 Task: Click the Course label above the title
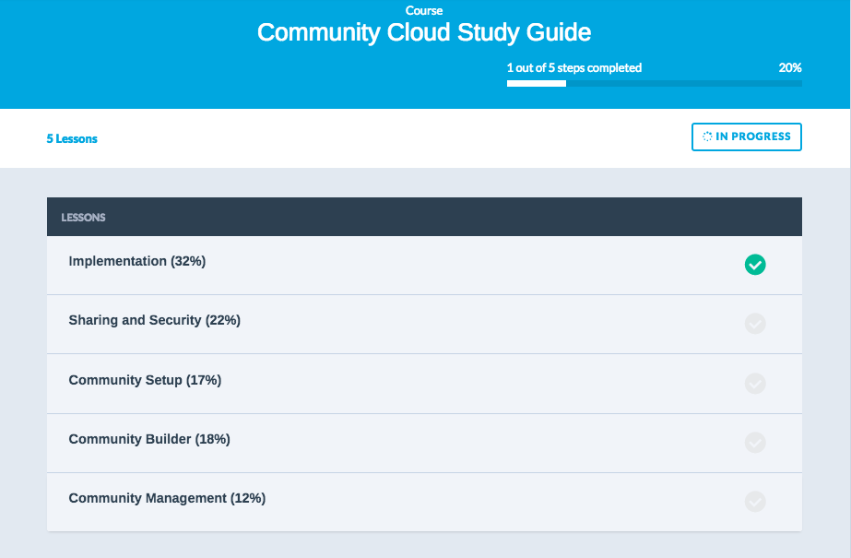coord(424,10)
